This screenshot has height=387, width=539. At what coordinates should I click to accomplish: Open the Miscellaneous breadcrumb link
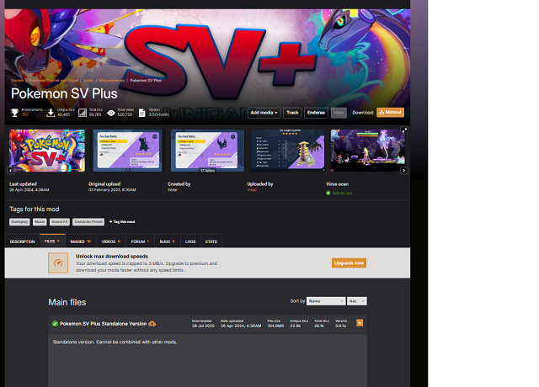[112, 81]
